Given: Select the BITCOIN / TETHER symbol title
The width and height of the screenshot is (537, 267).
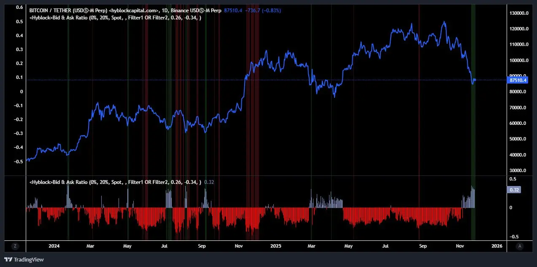Looking at the screenshot, I should (68, 10).
